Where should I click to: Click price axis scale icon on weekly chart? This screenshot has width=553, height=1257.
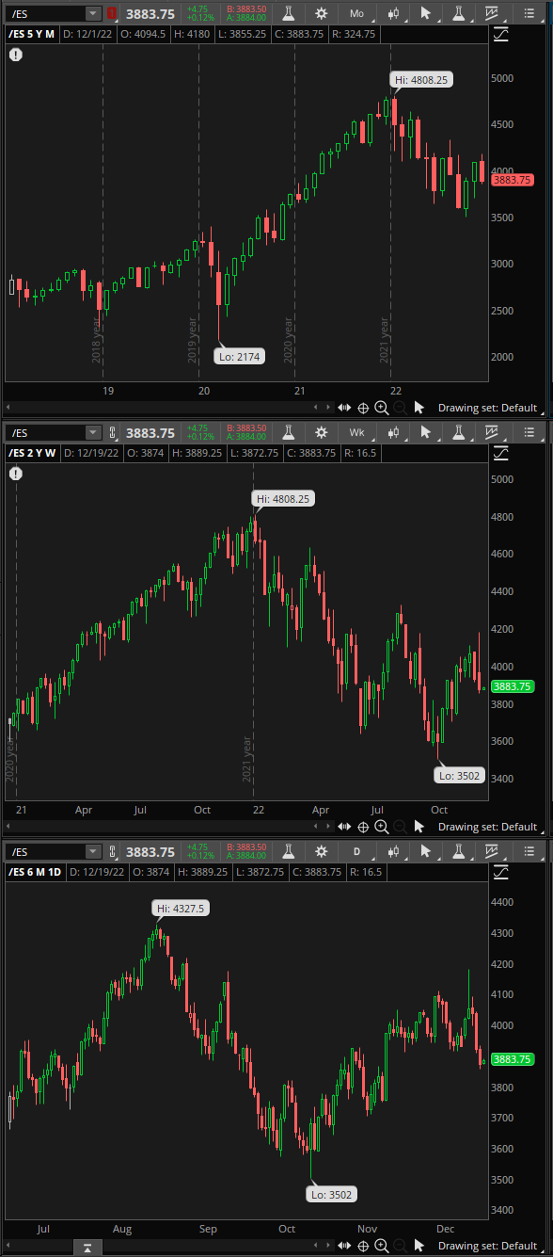500,454
